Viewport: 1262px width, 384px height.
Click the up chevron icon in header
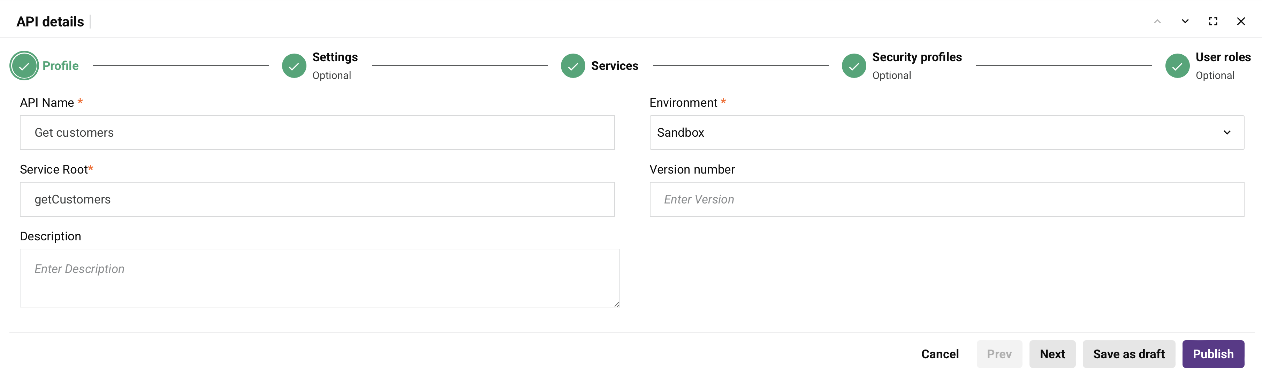pos(1157,22)
